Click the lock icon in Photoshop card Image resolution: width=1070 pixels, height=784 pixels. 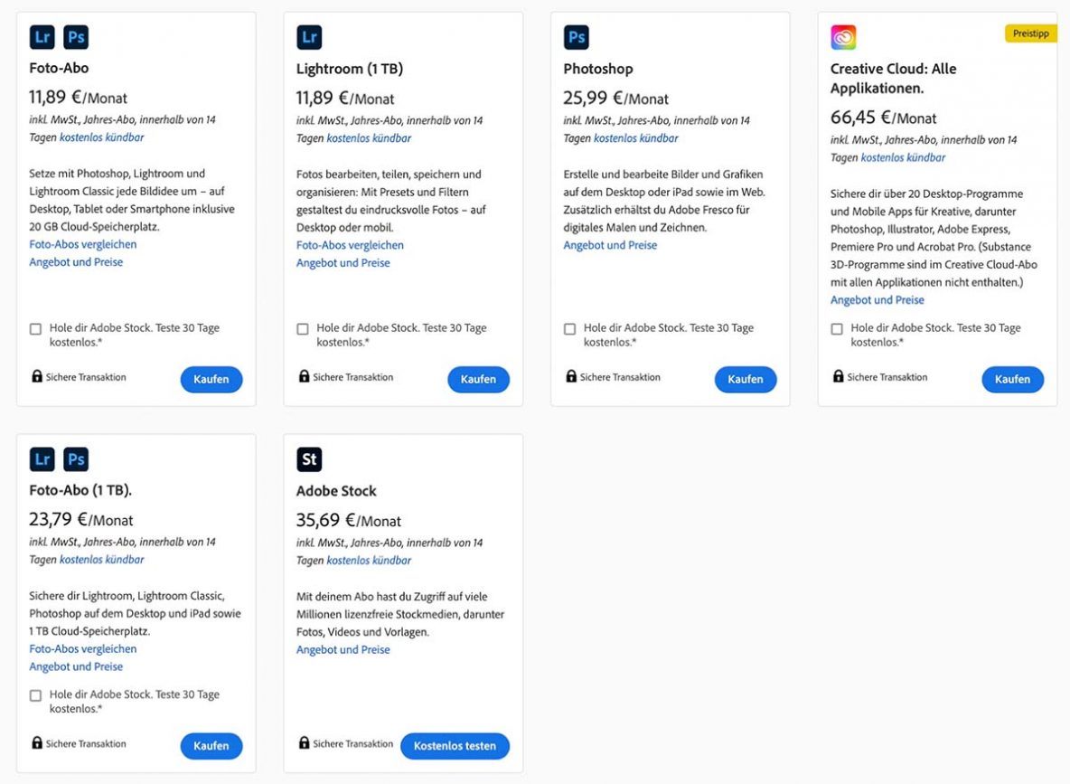coord(570,376)
